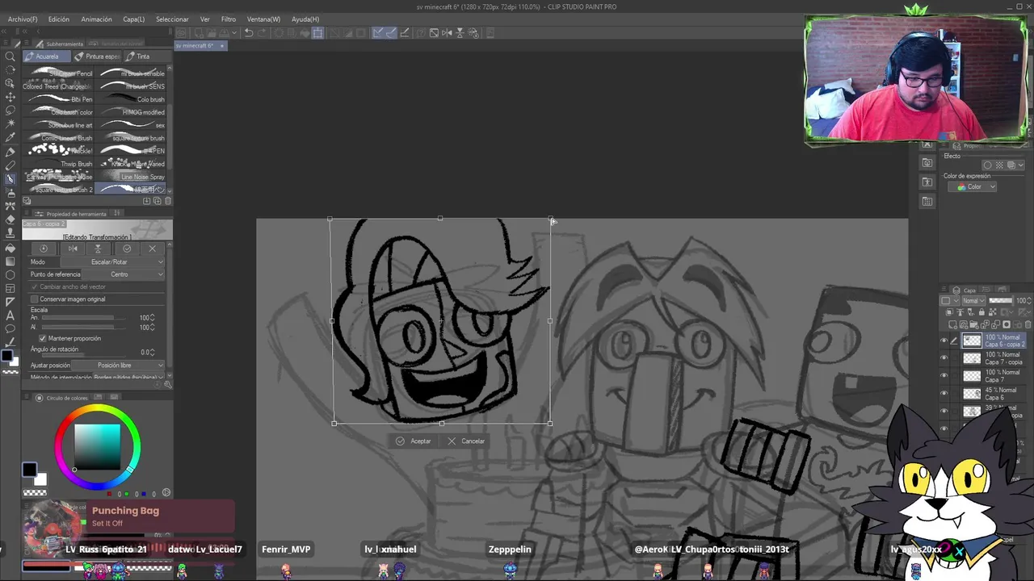Click Cancelar below the transform box
1034x581 pixels.
pyautogui.click(x=466, y=441)
